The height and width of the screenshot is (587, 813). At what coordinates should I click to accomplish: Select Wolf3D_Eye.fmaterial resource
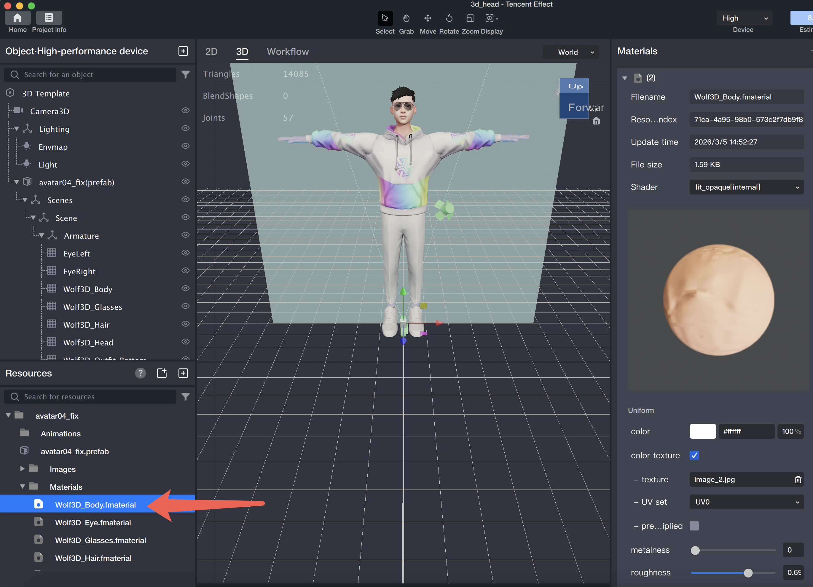click(93, 522)
